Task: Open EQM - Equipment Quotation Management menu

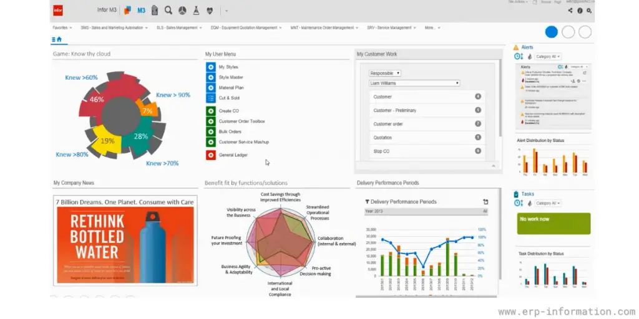Action: pos(246,27)
